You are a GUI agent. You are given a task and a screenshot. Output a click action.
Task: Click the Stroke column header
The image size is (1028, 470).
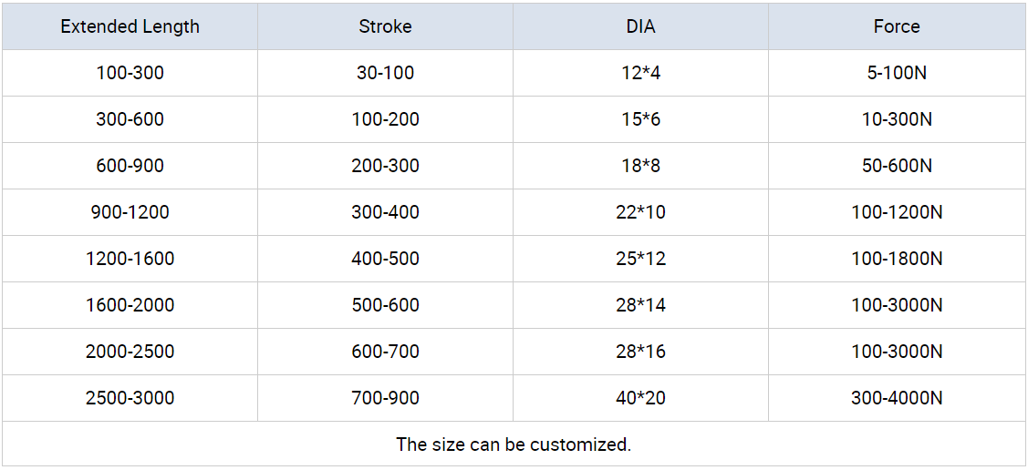[385, 26]
